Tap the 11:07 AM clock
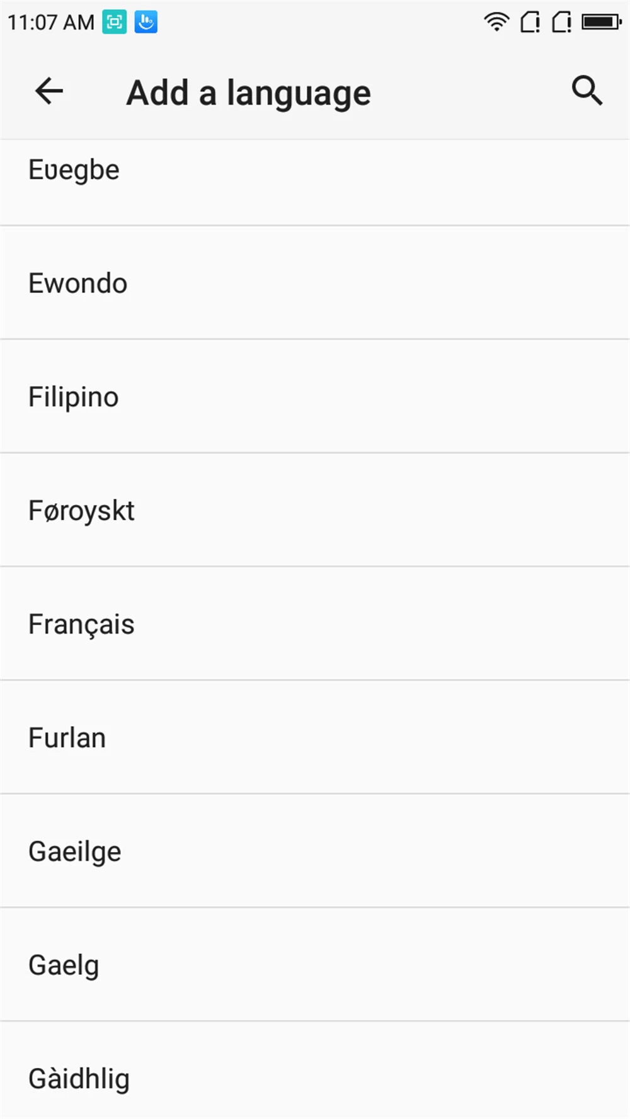This screenshot has width=630, height=1119. coord(50,23)
